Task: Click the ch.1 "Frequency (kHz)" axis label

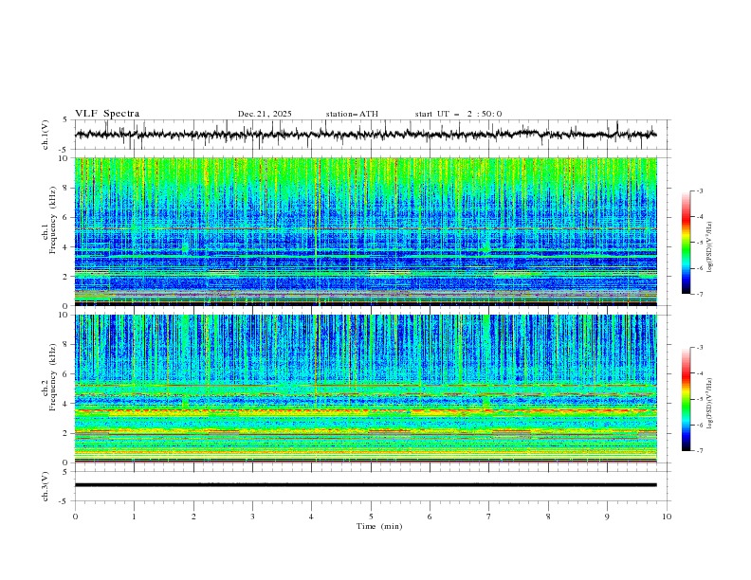Action: coord(53,220)
